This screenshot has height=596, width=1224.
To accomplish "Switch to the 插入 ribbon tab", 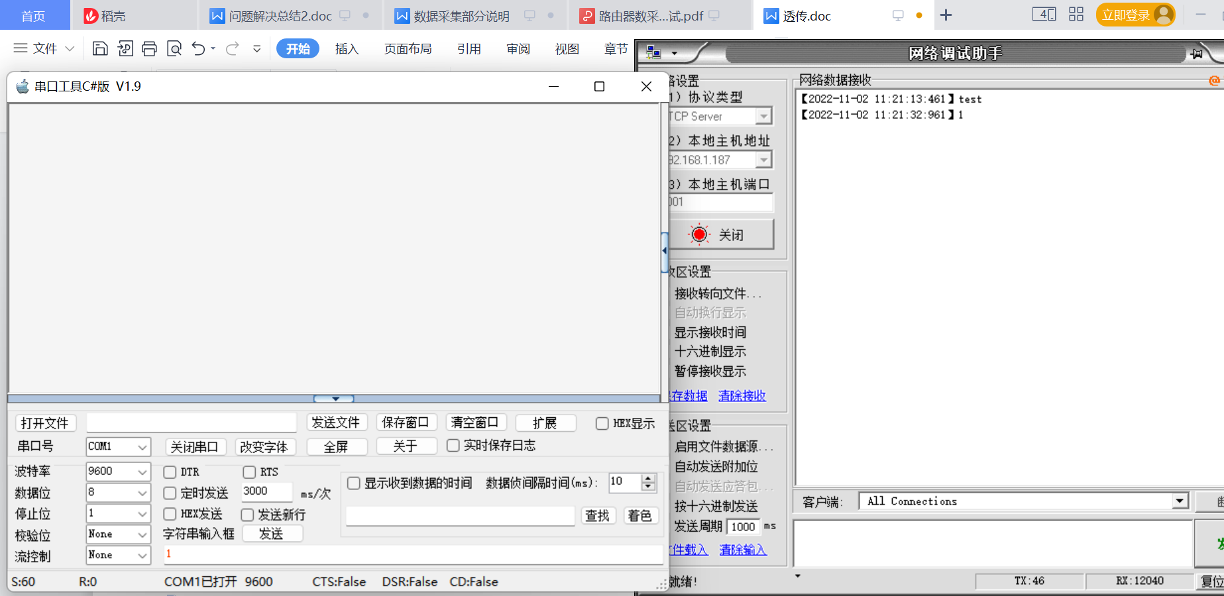I will [347, 48].
